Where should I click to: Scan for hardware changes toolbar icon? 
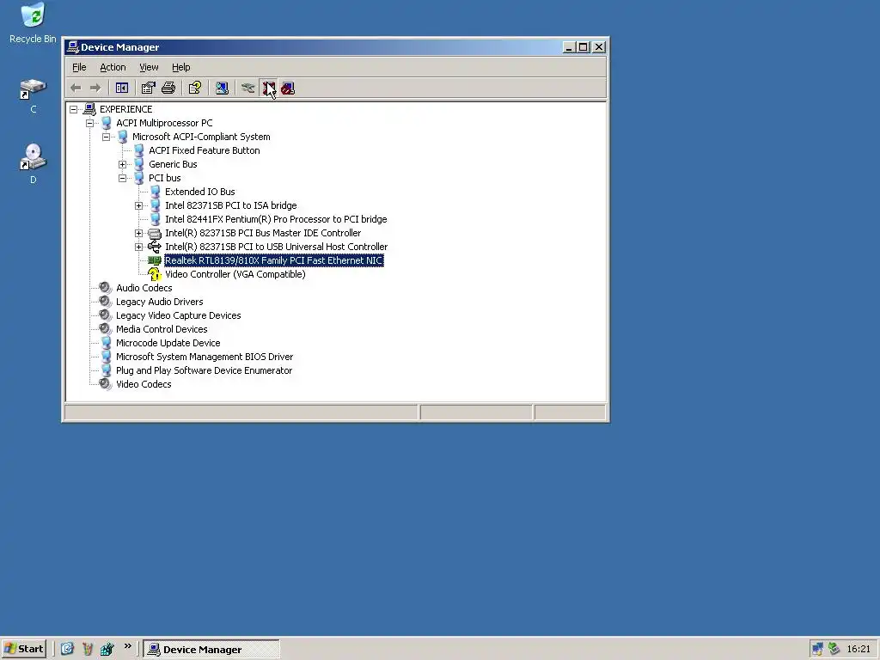pos(222,89)
